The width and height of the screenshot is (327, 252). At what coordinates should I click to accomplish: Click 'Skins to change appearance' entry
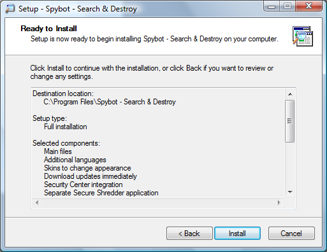[x=87, y=168]
